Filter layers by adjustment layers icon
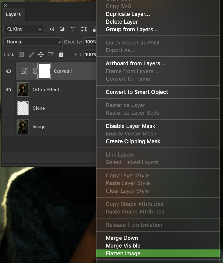The width and height of the screenshot is (223, 263). (62, 29)
